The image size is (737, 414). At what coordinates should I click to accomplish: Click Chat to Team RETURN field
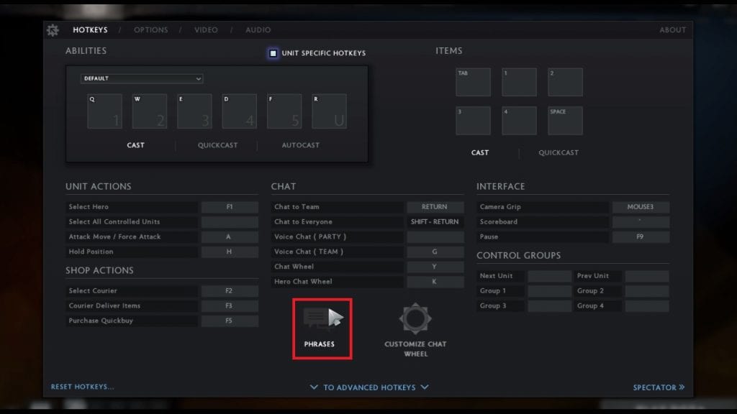(x=435, y=207)
